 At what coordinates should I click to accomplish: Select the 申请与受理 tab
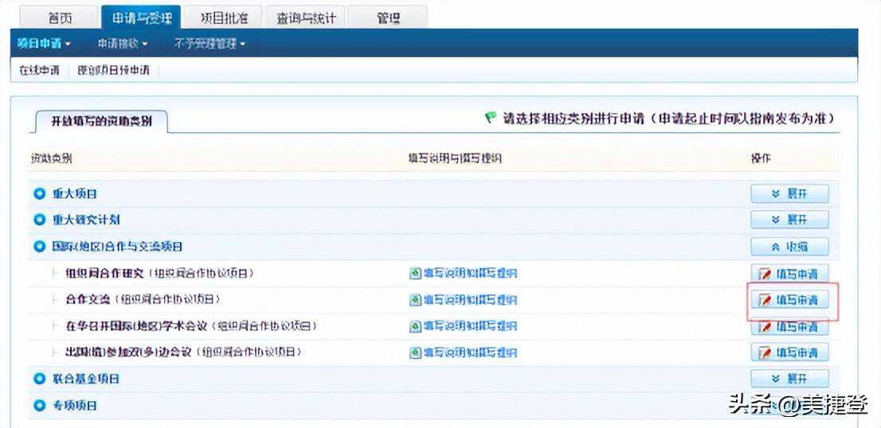pos(140,18)
